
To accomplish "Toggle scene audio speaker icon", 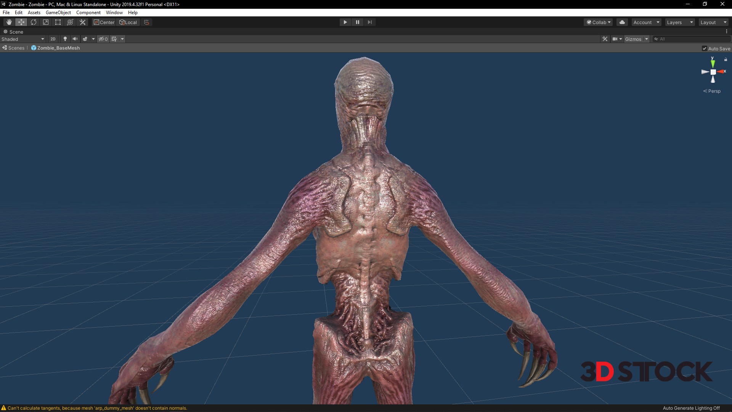I will point(75,39).
